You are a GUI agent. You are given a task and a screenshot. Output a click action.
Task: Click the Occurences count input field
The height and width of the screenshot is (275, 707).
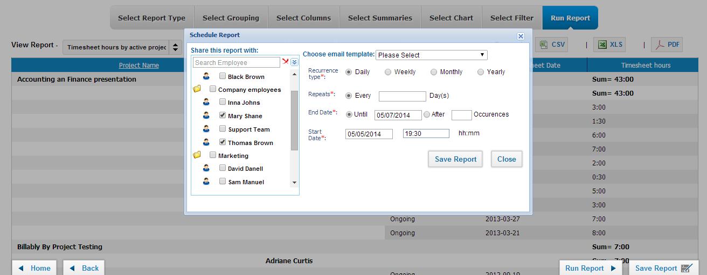click(462, 115)
